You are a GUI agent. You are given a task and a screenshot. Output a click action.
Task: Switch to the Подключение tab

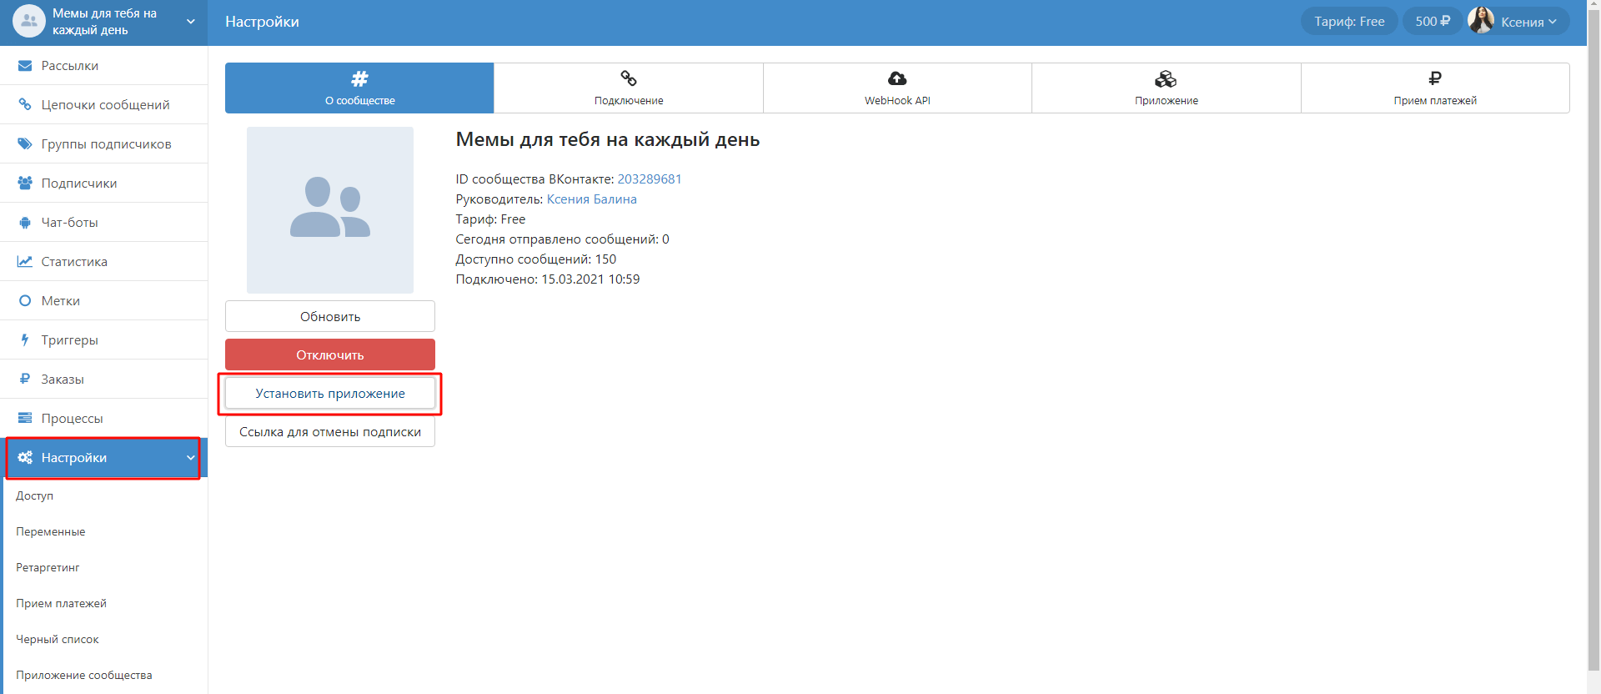[629, 88]
